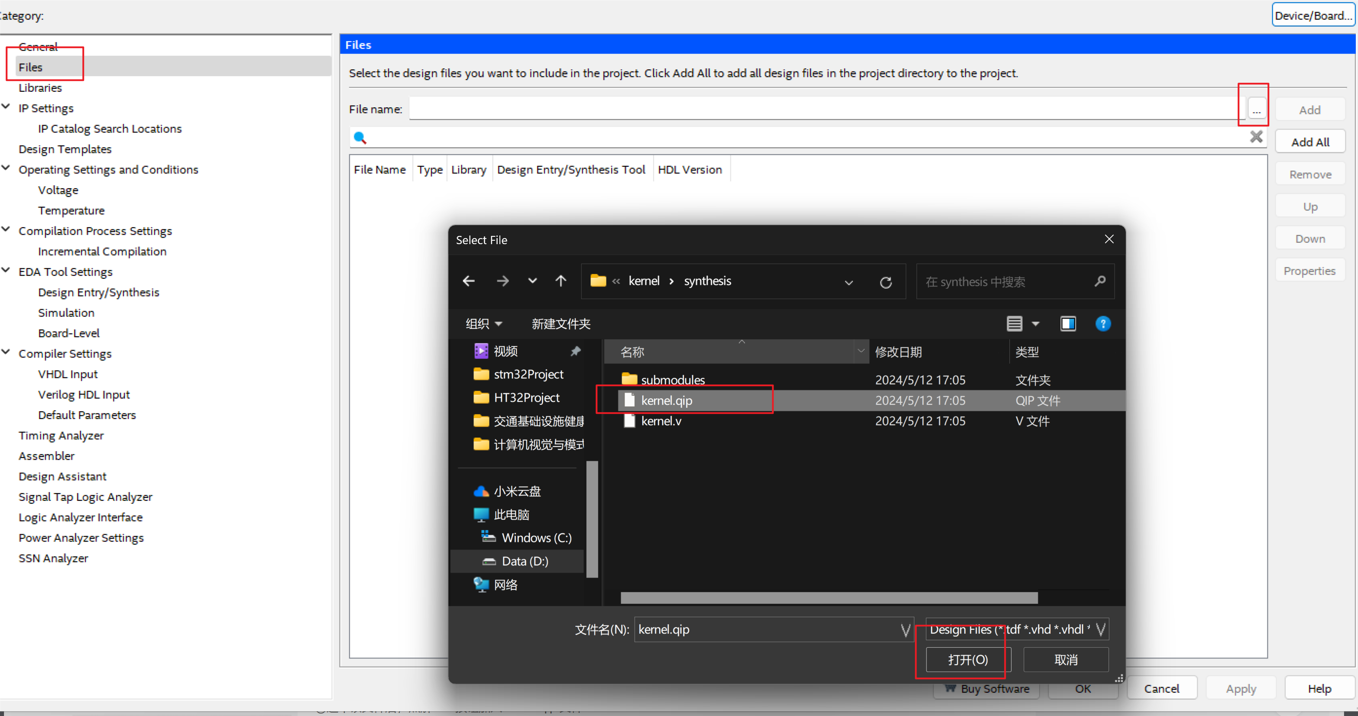Click 新建文件夹 to create new folder
The image size is (1358, 716).
(x=561, y=323)
